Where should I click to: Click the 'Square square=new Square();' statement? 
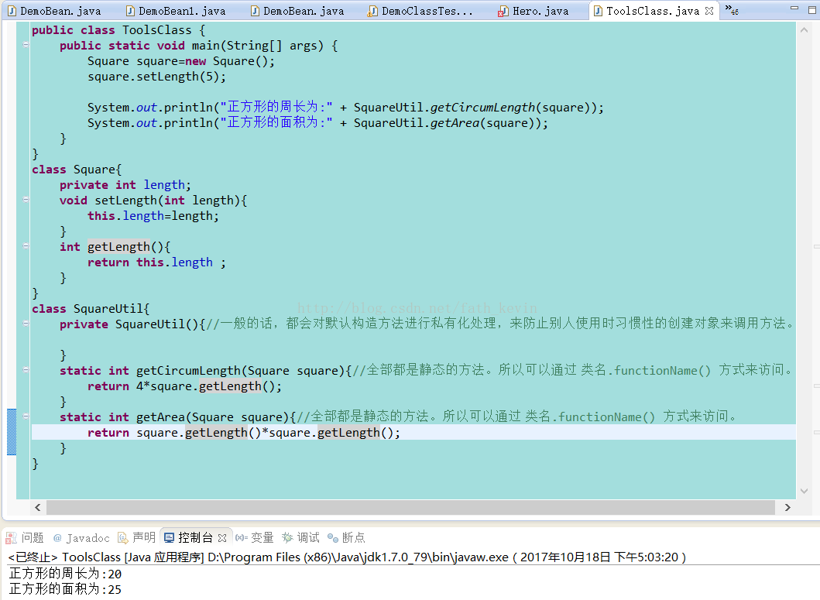click(x=181, y=60)
